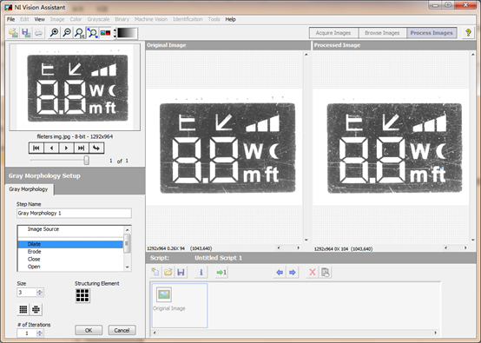The image size is (481, 343).
Task: Click the return/select image arrow button
Action: 96,148
